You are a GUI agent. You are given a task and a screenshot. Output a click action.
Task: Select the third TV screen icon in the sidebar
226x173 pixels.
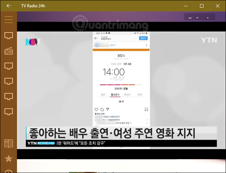coord(9,81)
